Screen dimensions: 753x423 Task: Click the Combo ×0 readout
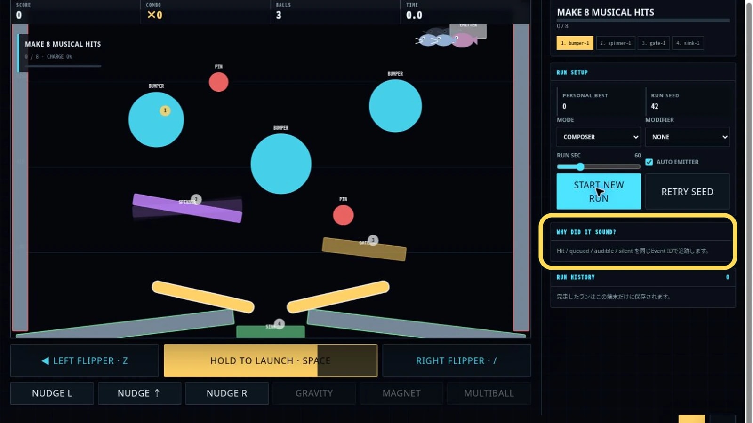point(155,15)
